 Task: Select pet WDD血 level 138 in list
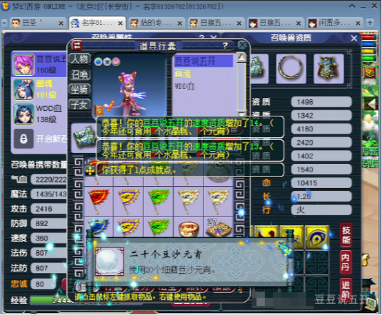[x=39, y=114]
